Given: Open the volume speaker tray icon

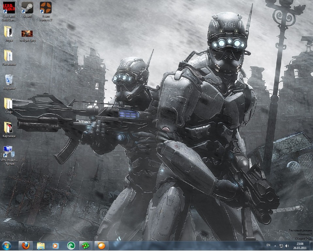Looking at the screenshot, I should pyautogui.click(x=287, y=246).
